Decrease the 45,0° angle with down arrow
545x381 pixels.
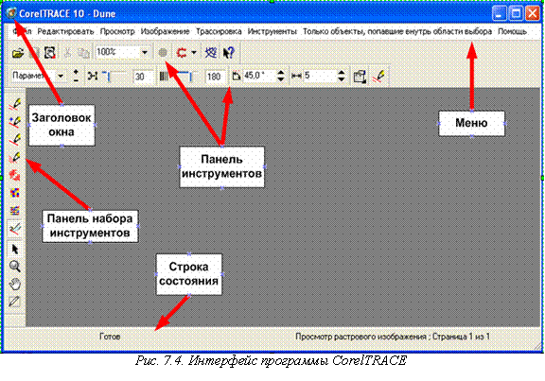[281, 79]
